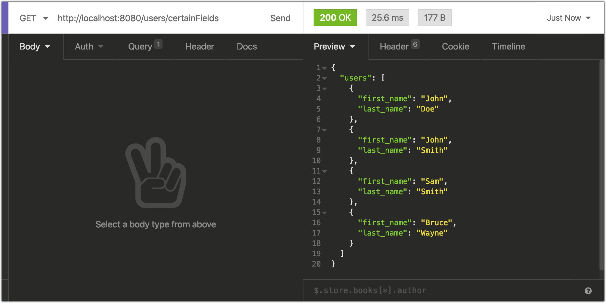The image size is (606, 303).
Task: Click the "Wayne" value on line 17
Action: [432, 233]
